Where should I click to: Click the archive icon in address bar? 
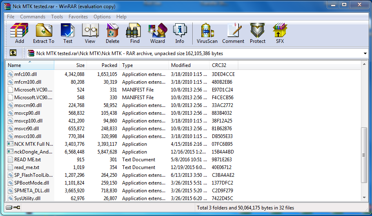[31, 53]
